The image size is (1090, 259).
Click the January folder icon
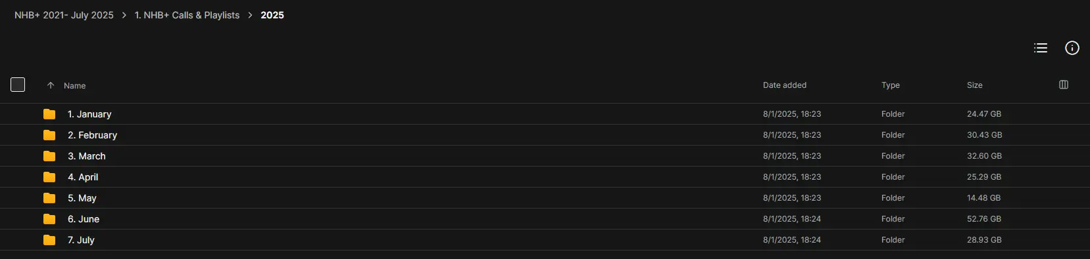click(x=49, y=114)
